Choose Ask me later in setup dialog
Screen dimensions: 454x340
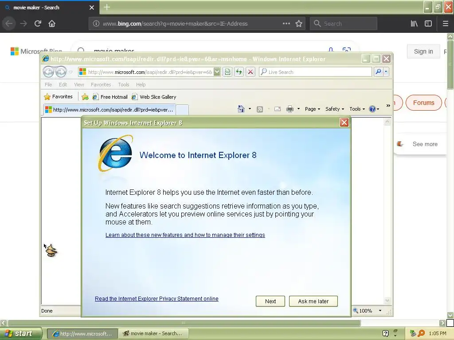(313, 301)
